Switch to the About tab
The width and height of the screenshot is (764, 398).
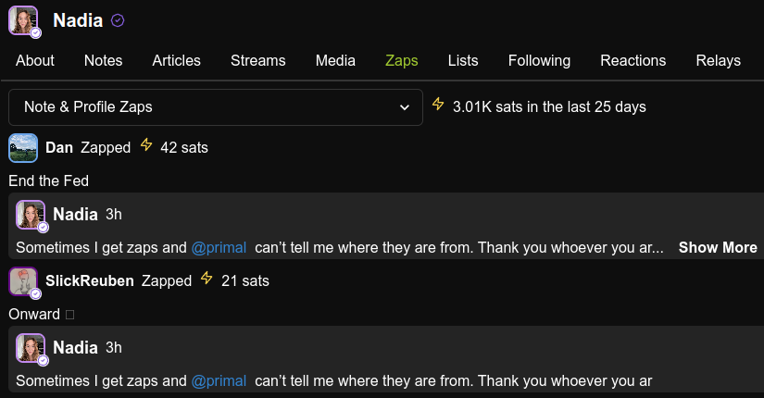coord(35,61)
